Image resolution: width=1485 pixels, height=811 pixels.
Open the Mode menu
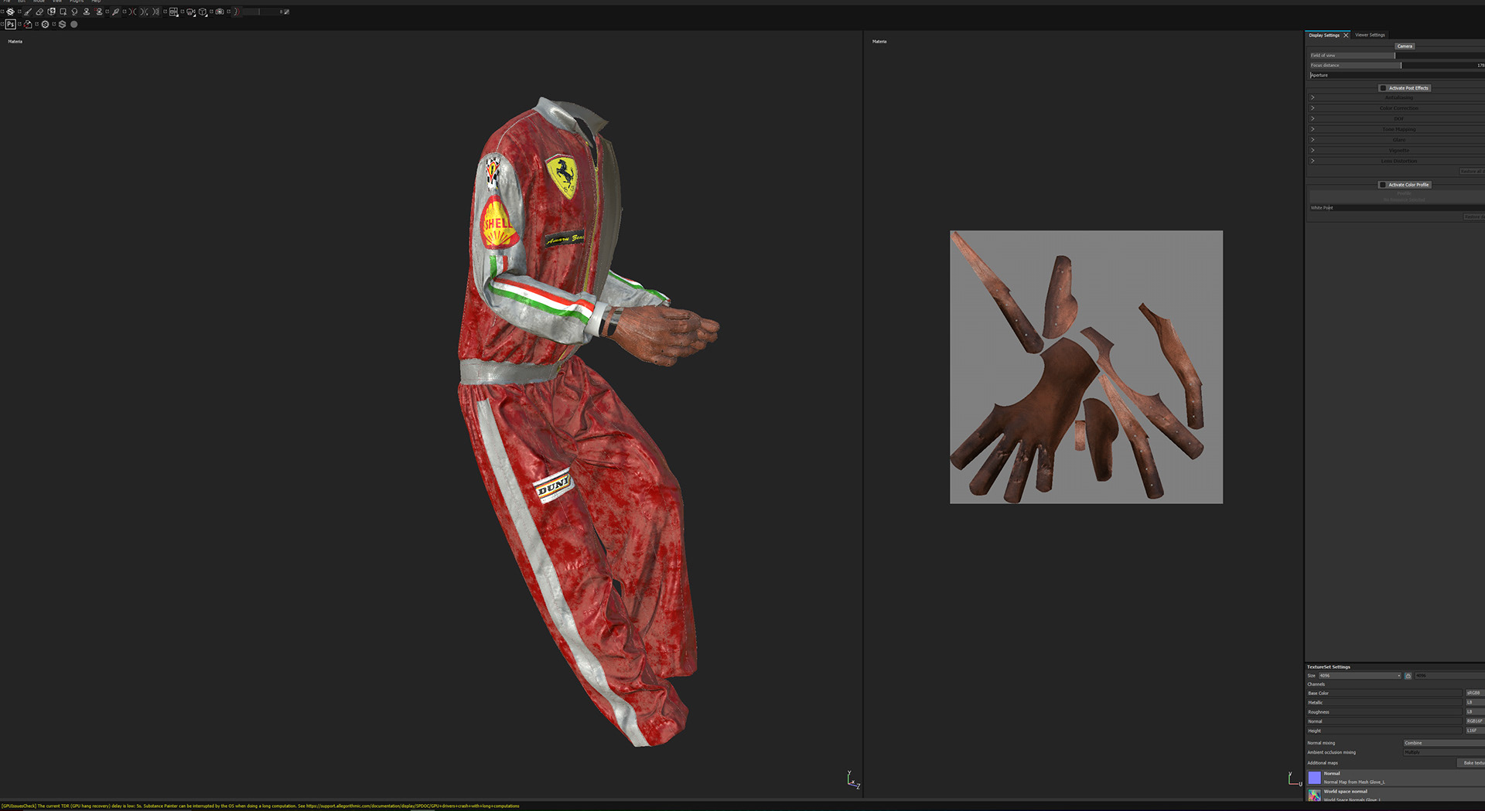[x=39, y=2]
